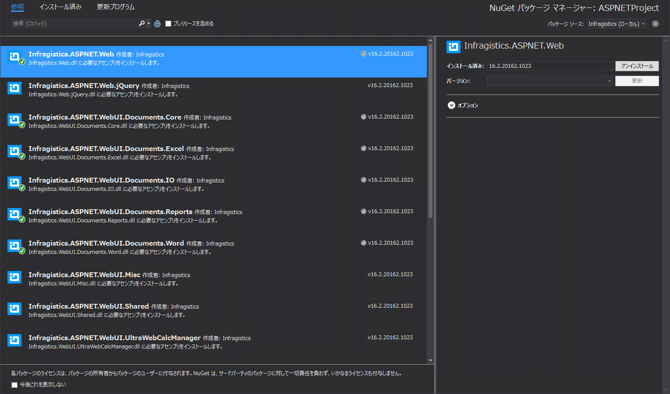Viewport: 670px width, 394px height.
Task: Click the package list scroll up arrow
Action: pyautogui.click(x=430, y=40)
